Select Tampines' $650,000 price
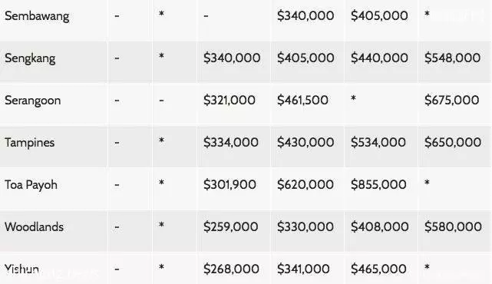Screen dimensions: 492x284 click(453, 142)
